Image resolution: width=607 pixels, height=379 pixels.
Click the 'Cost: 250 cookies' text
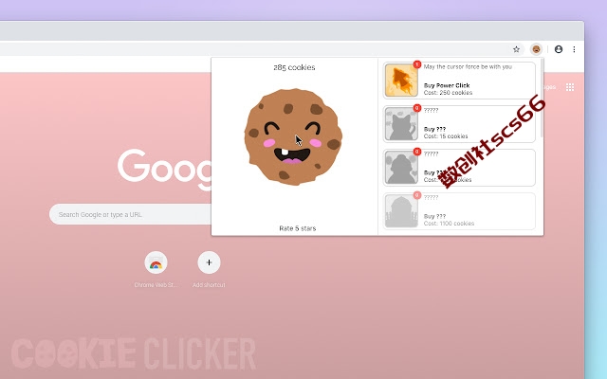[x=448, y=93]
